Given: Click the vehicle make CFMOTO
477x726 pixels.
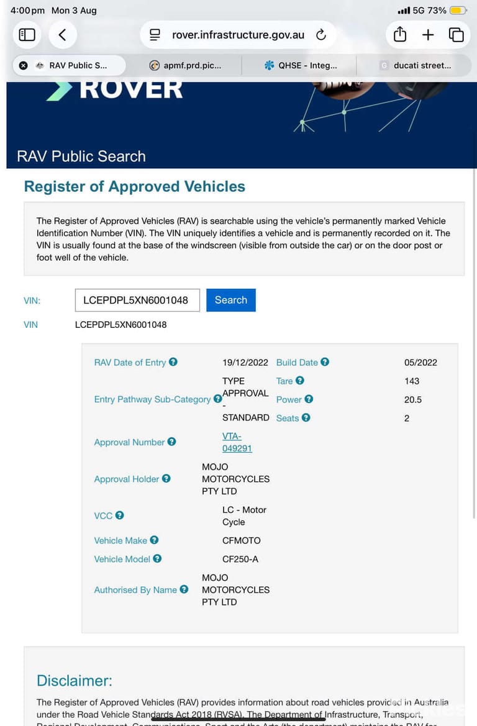Looking at the screenshot, I should click(241, 540).
